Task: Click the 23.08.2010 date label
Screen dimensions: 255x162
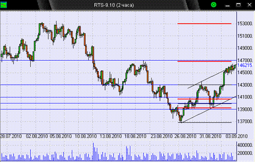Action: point(161,136)
